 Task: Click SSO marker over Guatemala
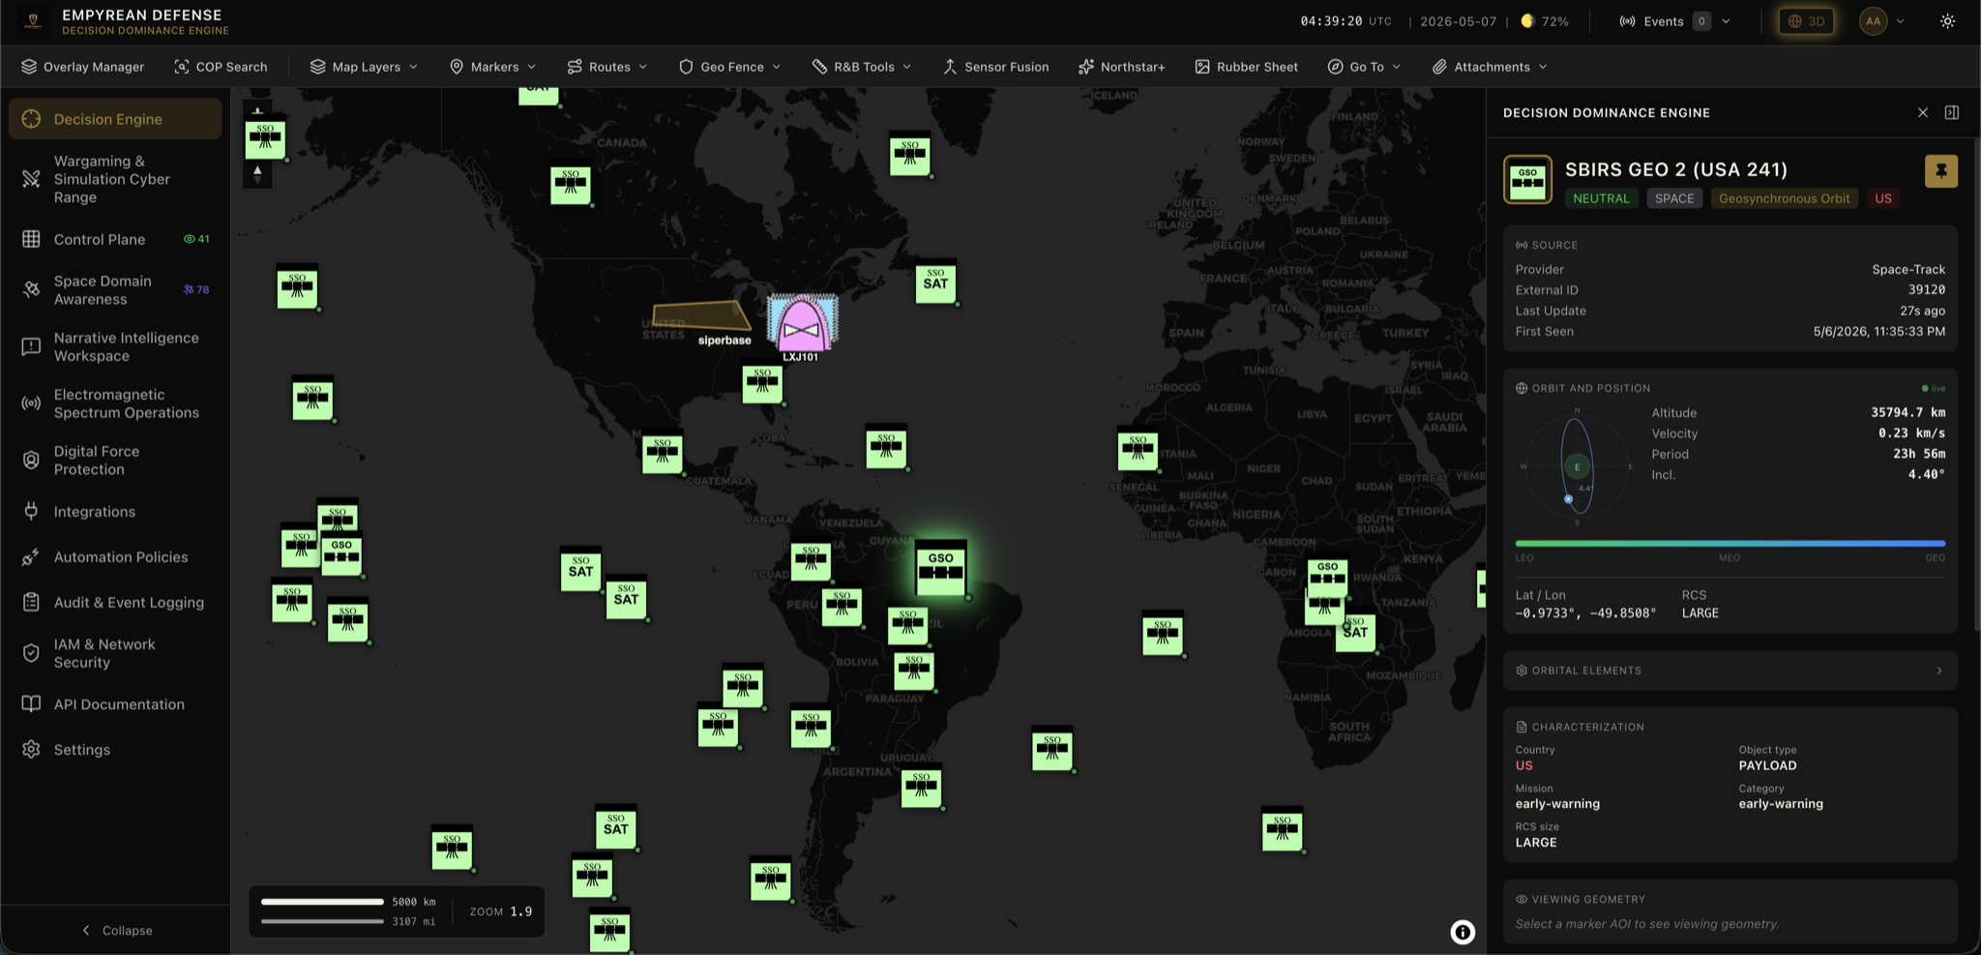tap(662, 452)
